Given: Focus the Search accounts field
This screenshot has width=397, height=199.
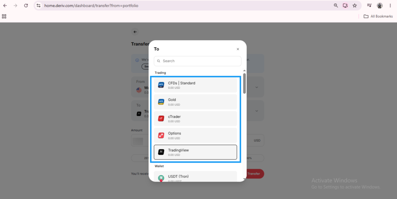Looking at the screenshot, I should click(x=197, y=61).
